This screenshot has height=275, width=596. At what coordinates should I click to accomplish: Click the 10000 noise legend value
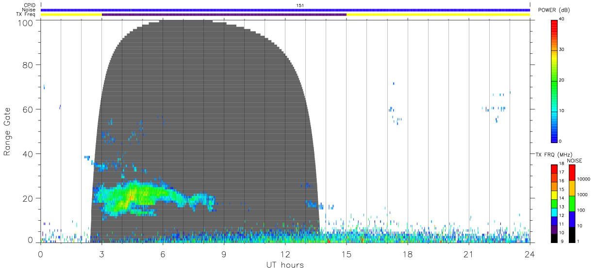[x=584, y=179]
